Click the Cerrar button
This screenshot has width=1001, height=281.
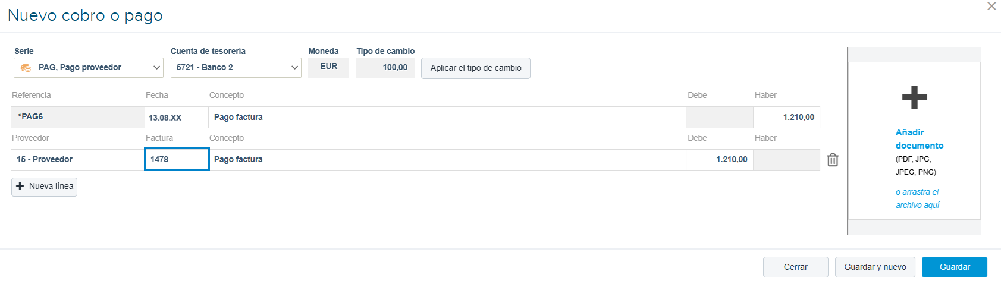795,267
